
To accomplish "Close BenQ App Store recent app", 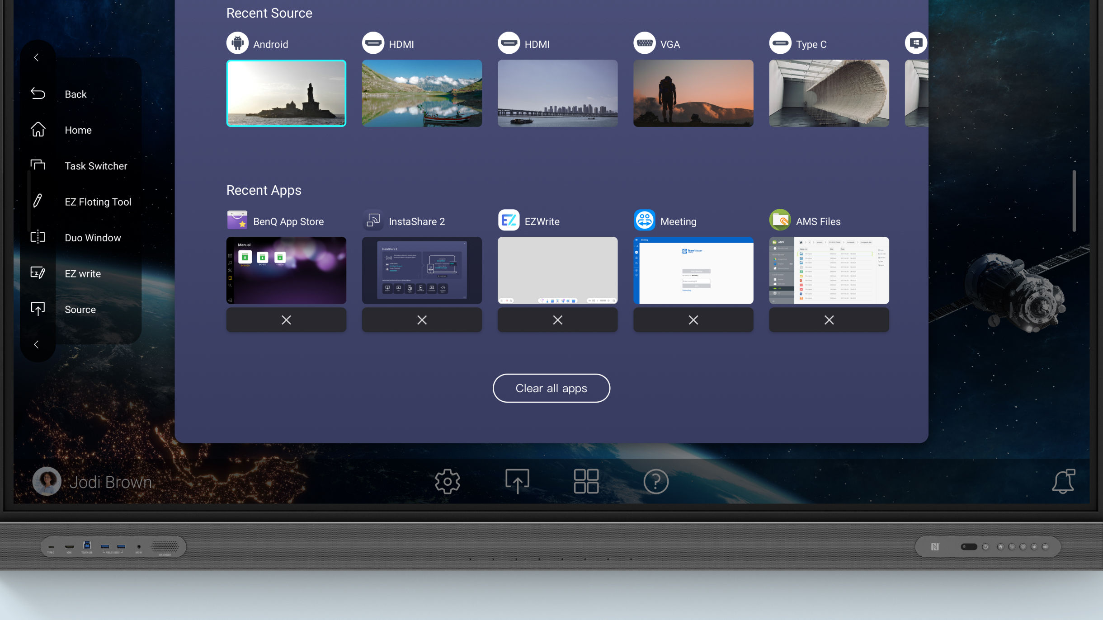I will click(x=286, y=319).
